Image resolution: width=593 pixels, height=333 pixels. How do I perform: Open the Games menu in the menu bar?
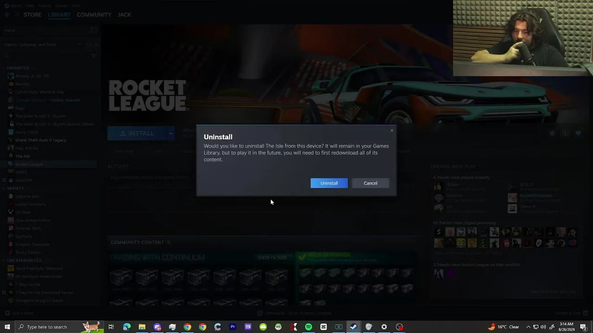(x=61, y=6)
